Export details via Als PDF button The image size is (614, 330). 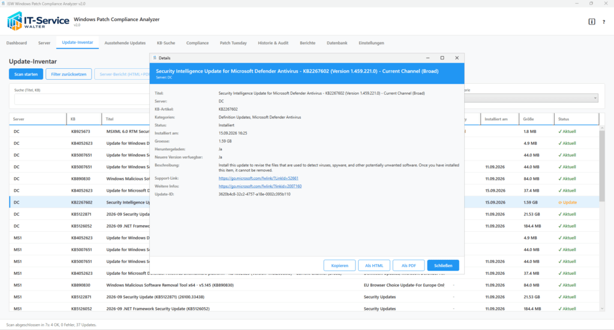408,265
